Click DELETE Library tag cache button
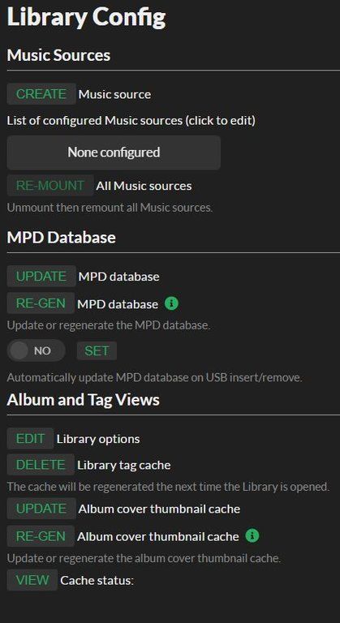 pos(41,465)
